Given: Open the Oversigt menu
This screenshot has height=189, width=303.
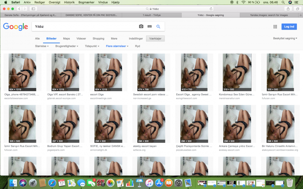Looking at the screenshot, I should click(55, 2).
